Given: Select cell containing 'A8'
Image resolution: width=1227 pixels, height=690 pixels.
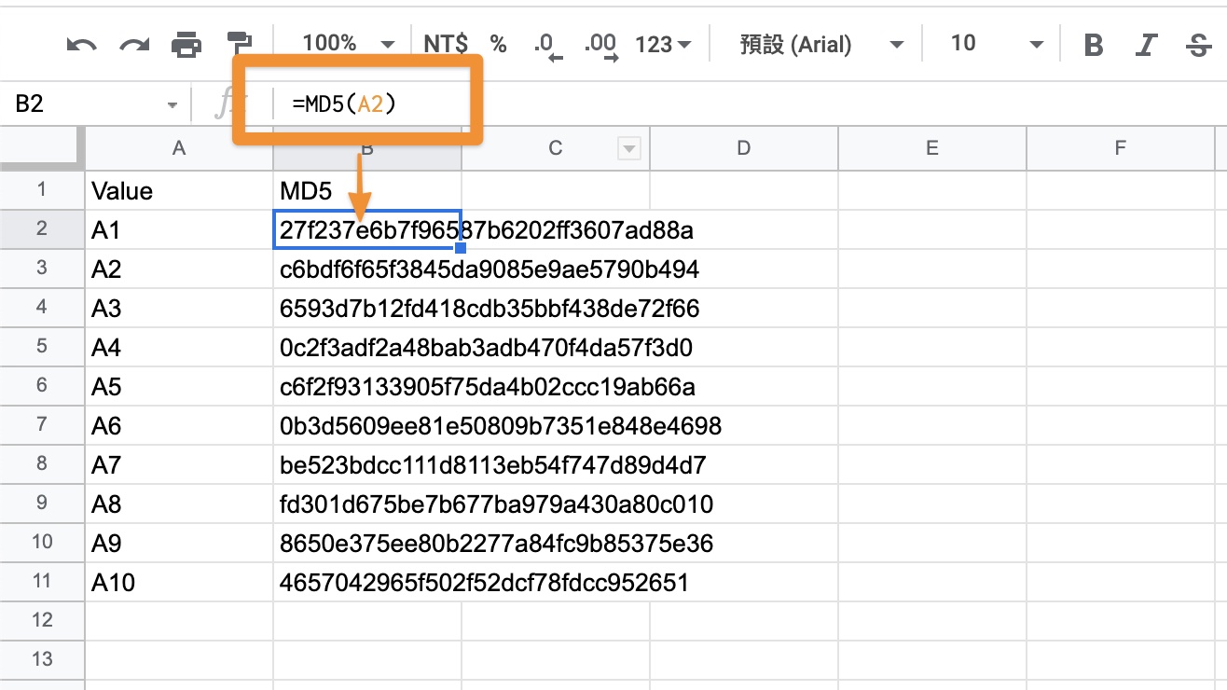Looking at the screenshot, I should point(179,504).
